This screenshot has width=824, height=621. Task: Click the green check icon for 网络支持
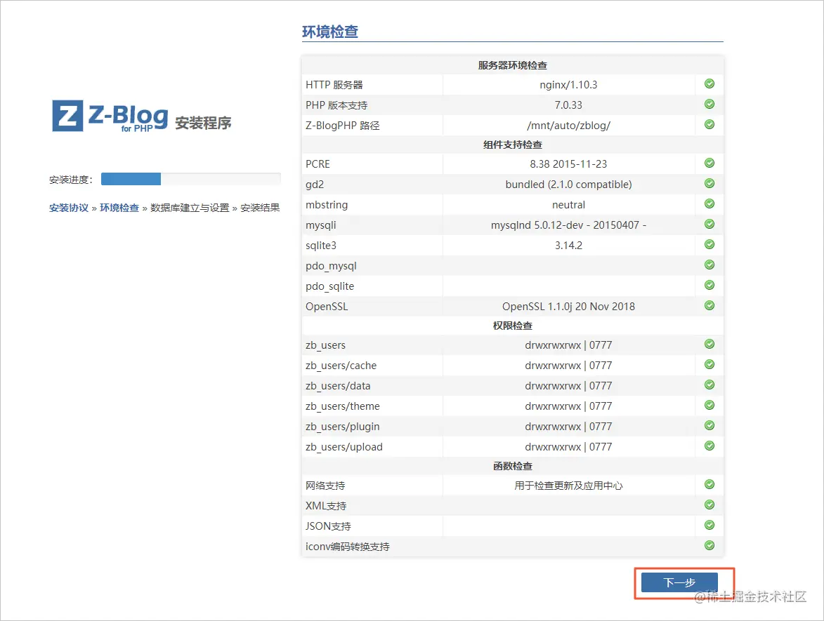click(709, 484)
